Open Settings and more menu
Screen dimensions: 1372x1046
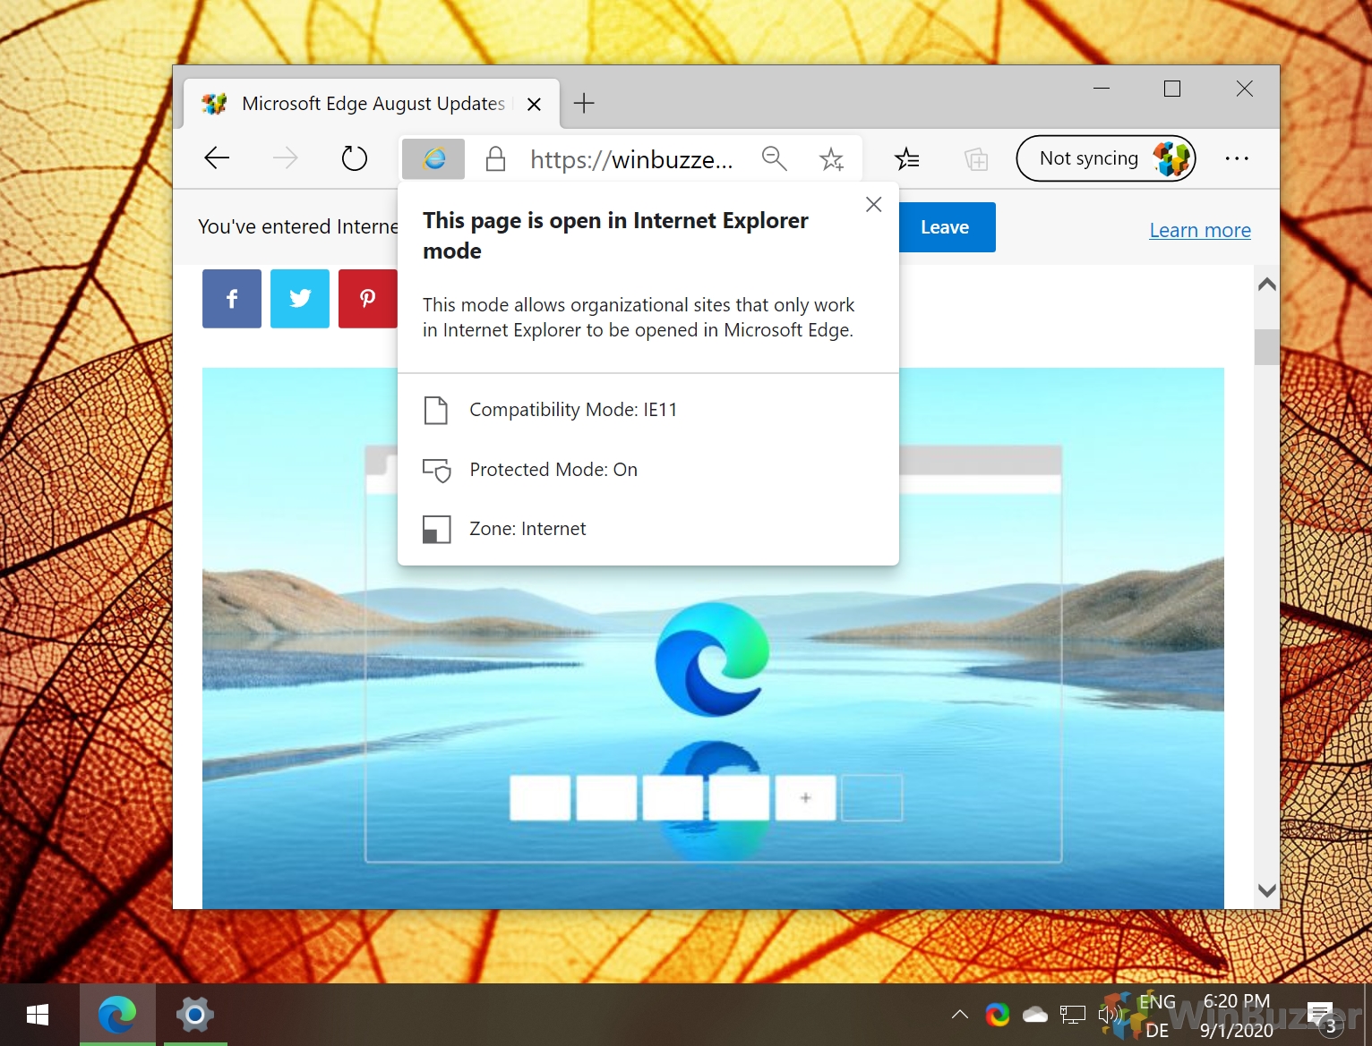(x=1237, y=159)
